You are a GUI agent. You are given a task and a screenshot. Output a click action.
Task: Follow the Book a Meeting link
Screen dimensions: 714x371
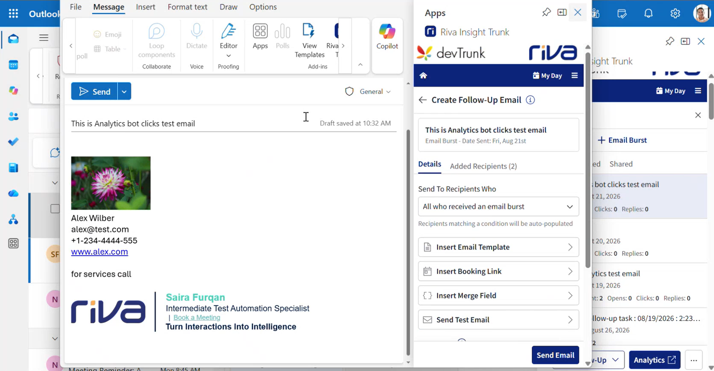197,317
